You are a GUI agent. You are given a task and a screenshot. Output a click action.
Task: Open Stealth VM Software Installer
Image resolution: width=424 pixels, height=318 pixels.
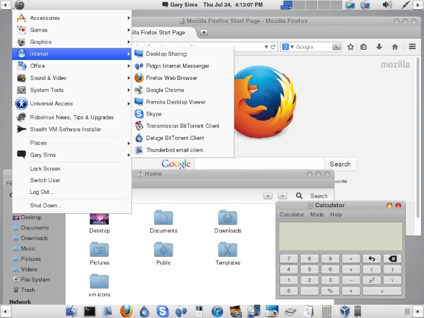[x=72, y=129]
